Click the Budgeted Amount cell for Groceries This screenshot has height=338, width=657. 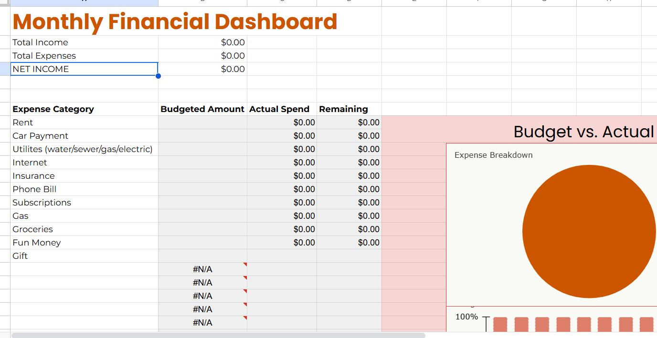point(202,229)
